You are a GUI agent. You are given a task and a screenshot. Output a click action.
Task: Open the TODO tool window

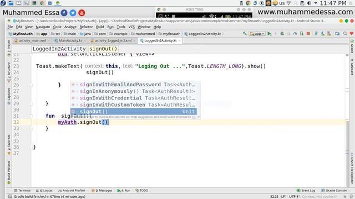point(142,190)
